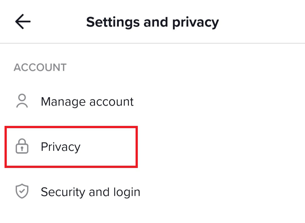Click empty space right of Security and login row
The width and height of the screenshot is (305, 223).
[x=223, y=192]
